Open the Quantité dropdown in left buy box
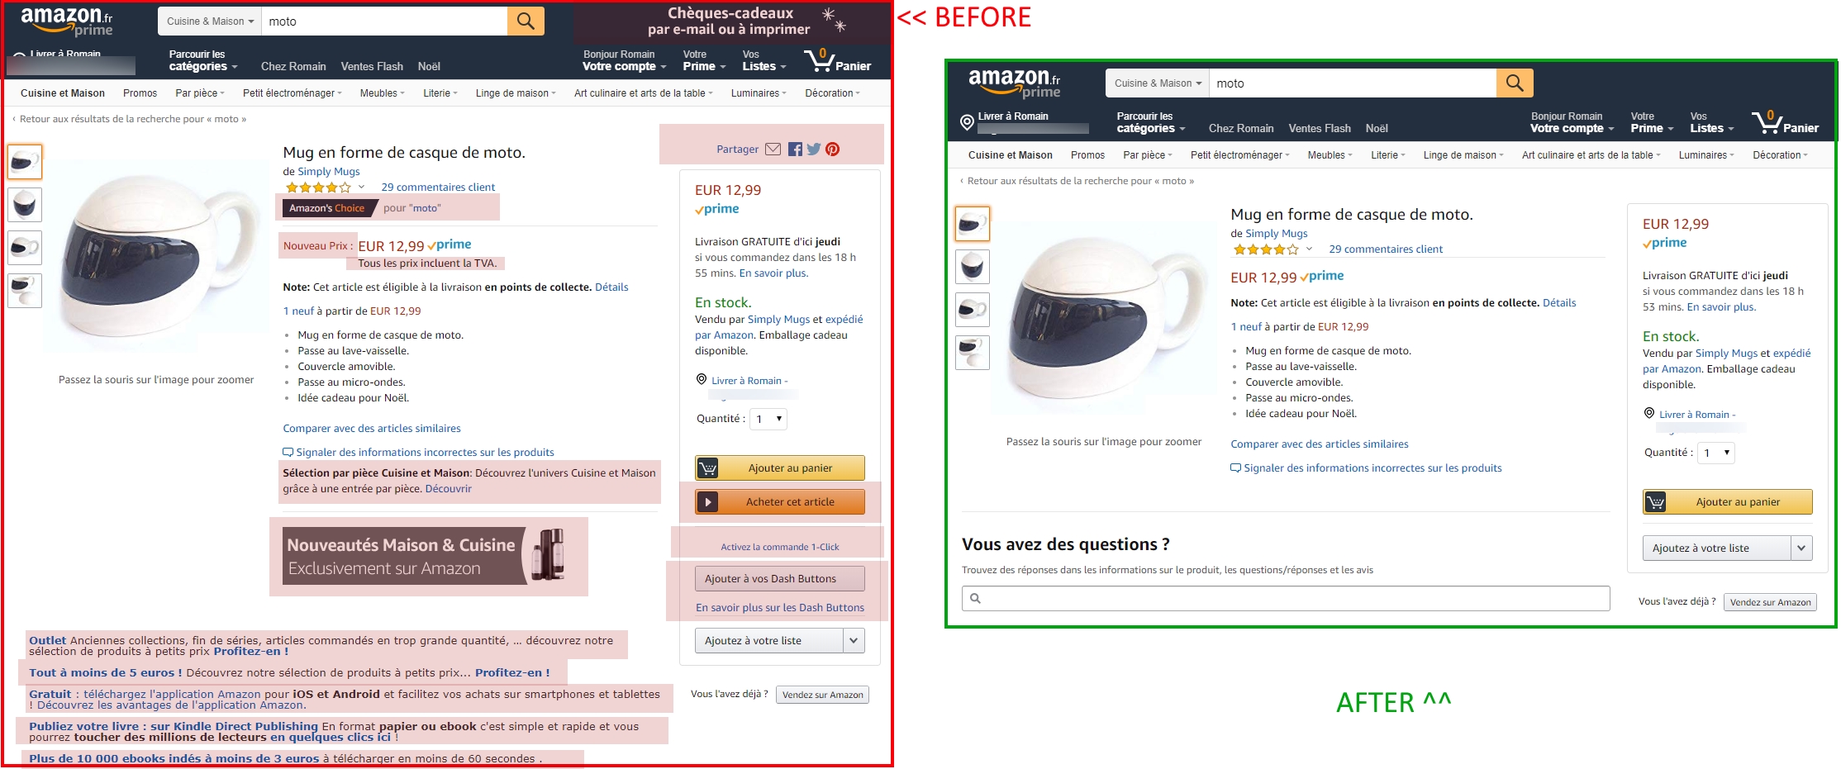The height and width of the screenshot is (769, 1841). [768, 419]
